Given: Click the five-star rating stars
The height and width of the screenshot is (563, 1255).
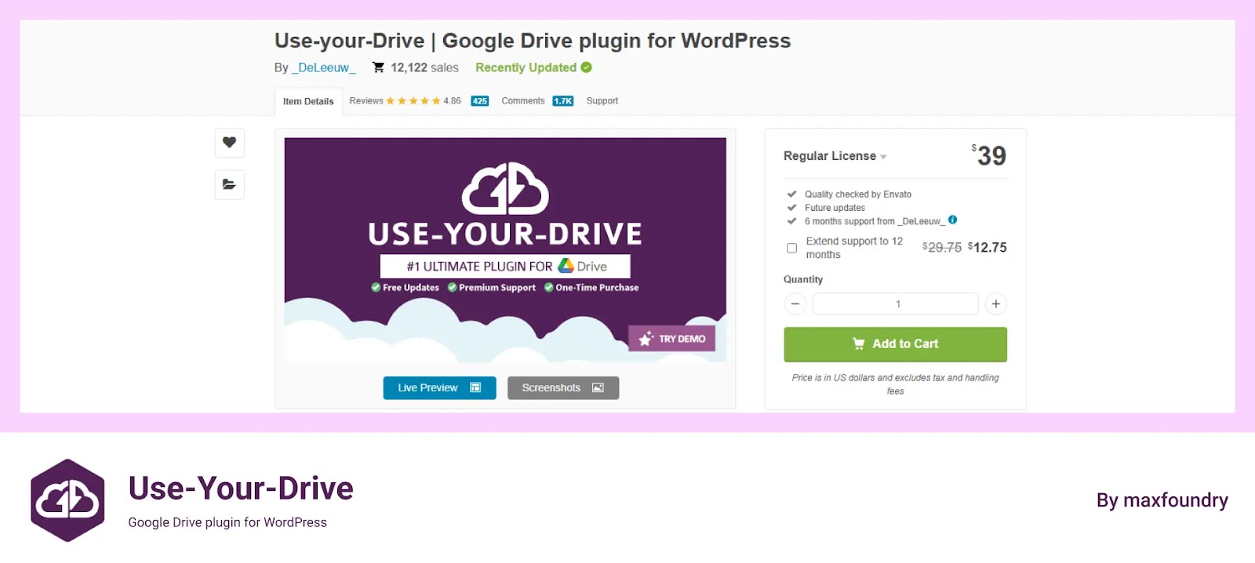Looking at the screenshot, I should pyautogui.click(x=413, y=101).
